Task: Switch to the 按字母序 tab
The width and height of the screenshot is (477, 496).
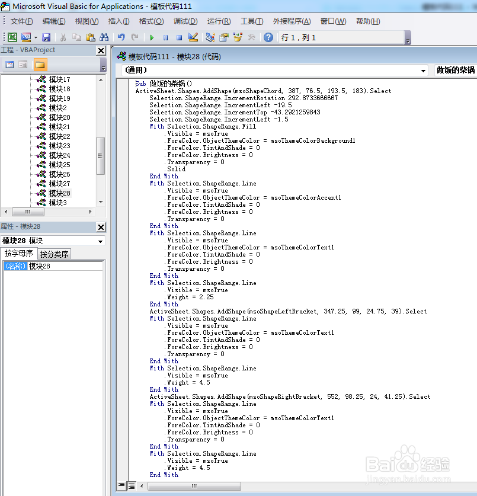Action: [18, 254]
